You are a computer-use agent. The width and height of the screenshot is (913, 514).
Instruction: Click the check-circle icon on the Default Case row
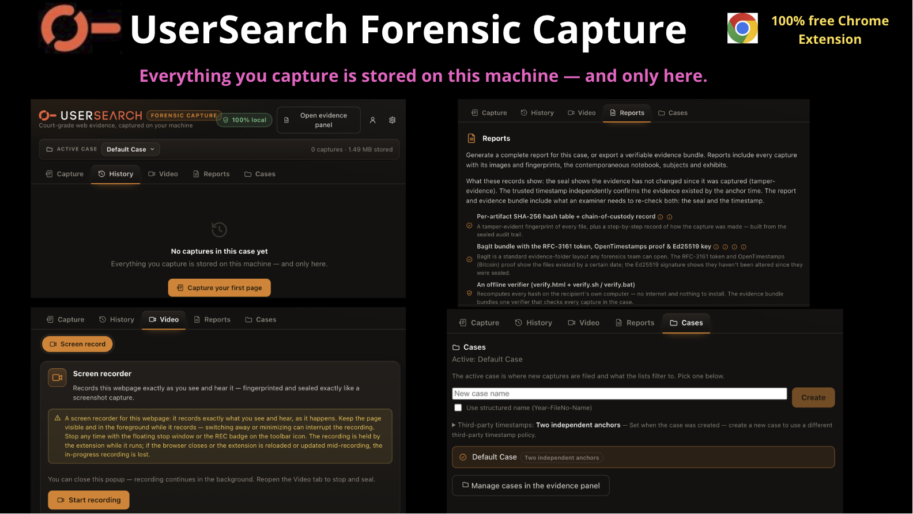click(463, 458)
